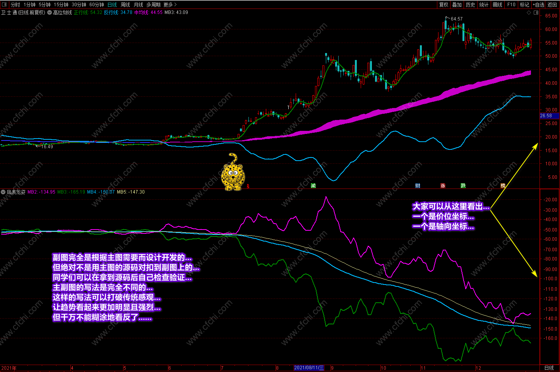Click the 2021/08/11/三 date label
Screen dimensions: 560x372
pos(308,368)
